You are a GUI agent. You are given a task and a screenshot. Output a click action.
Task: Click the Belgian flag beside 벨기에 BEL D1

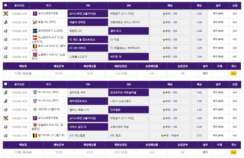[35, 135]
